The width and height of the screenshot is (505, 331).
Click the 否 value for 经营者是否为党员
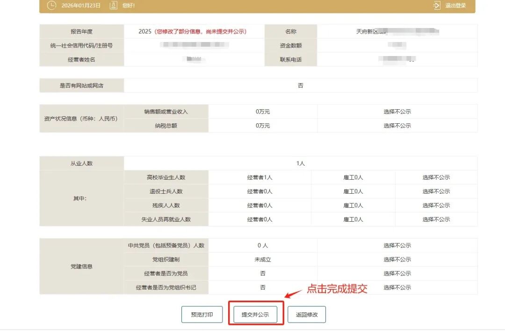pos(263,274)
